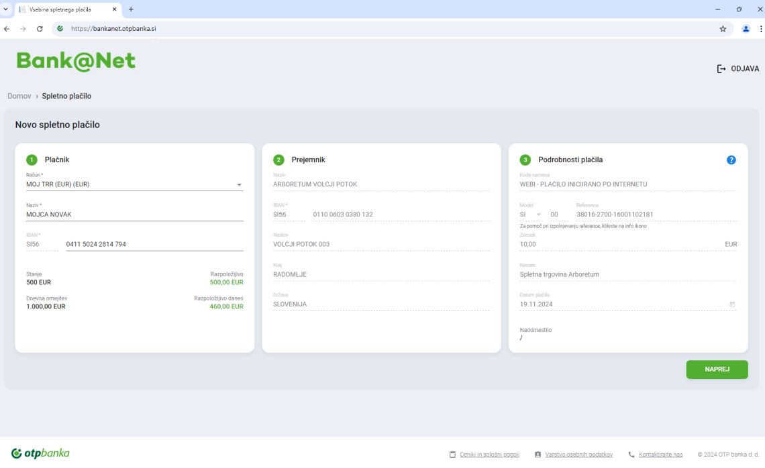Expand the Račun account dropdown
The width and height of the screenshot is (765, 468).
[x=239, y=185]
